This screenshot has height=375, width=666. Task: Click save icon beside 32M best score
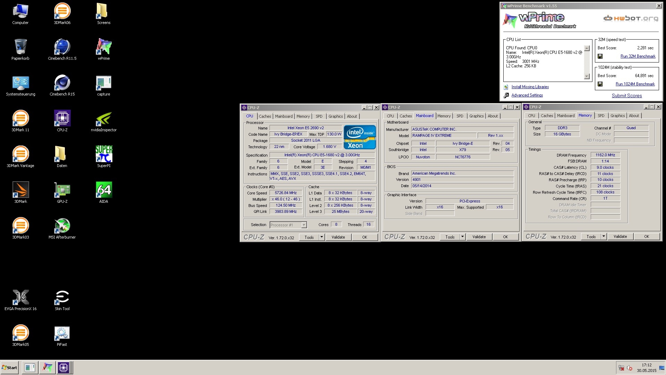[x=600, y=56]
